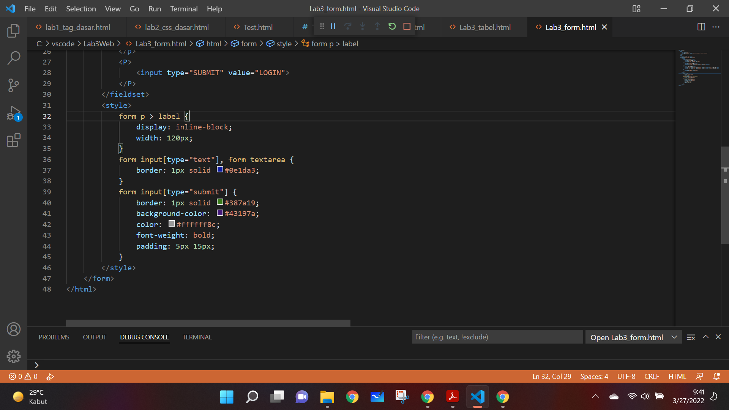Open the Terminal menu
Viewport: 729px width, 410px height.
(x=184, y=8)
